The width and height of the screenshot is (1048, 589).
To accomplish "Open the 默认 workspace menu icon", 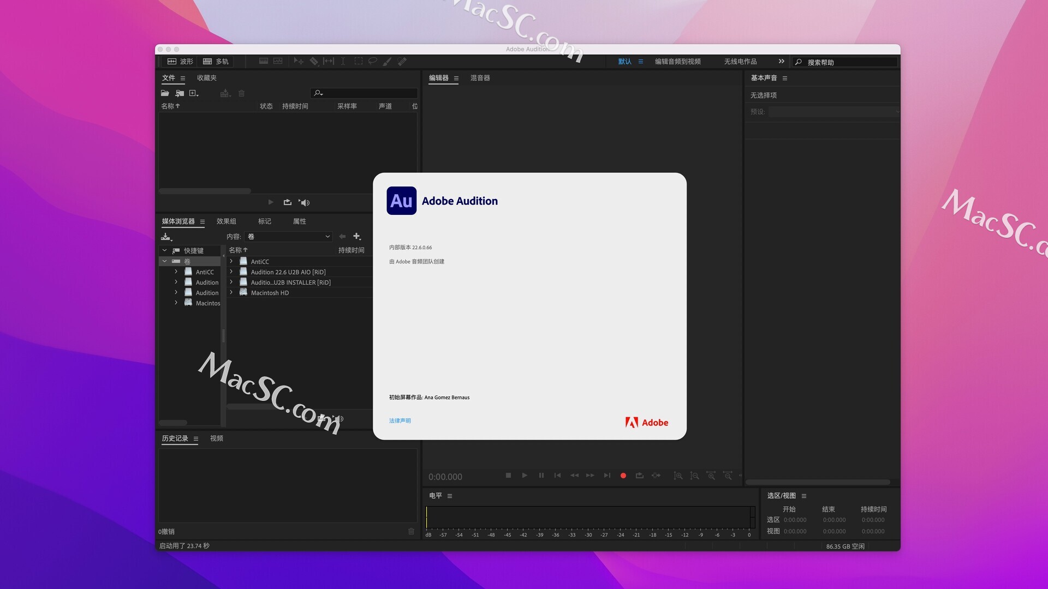I will coord(641,62).
